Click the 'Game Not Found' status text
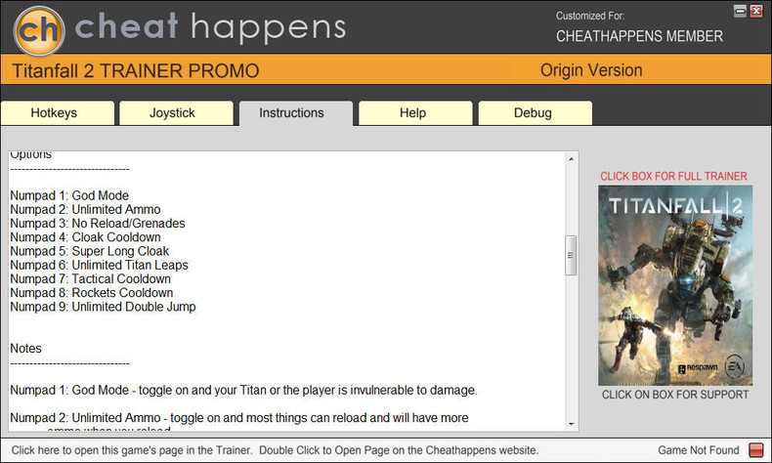The width and height of the screenshot is (772, 463). click(698, 450)
